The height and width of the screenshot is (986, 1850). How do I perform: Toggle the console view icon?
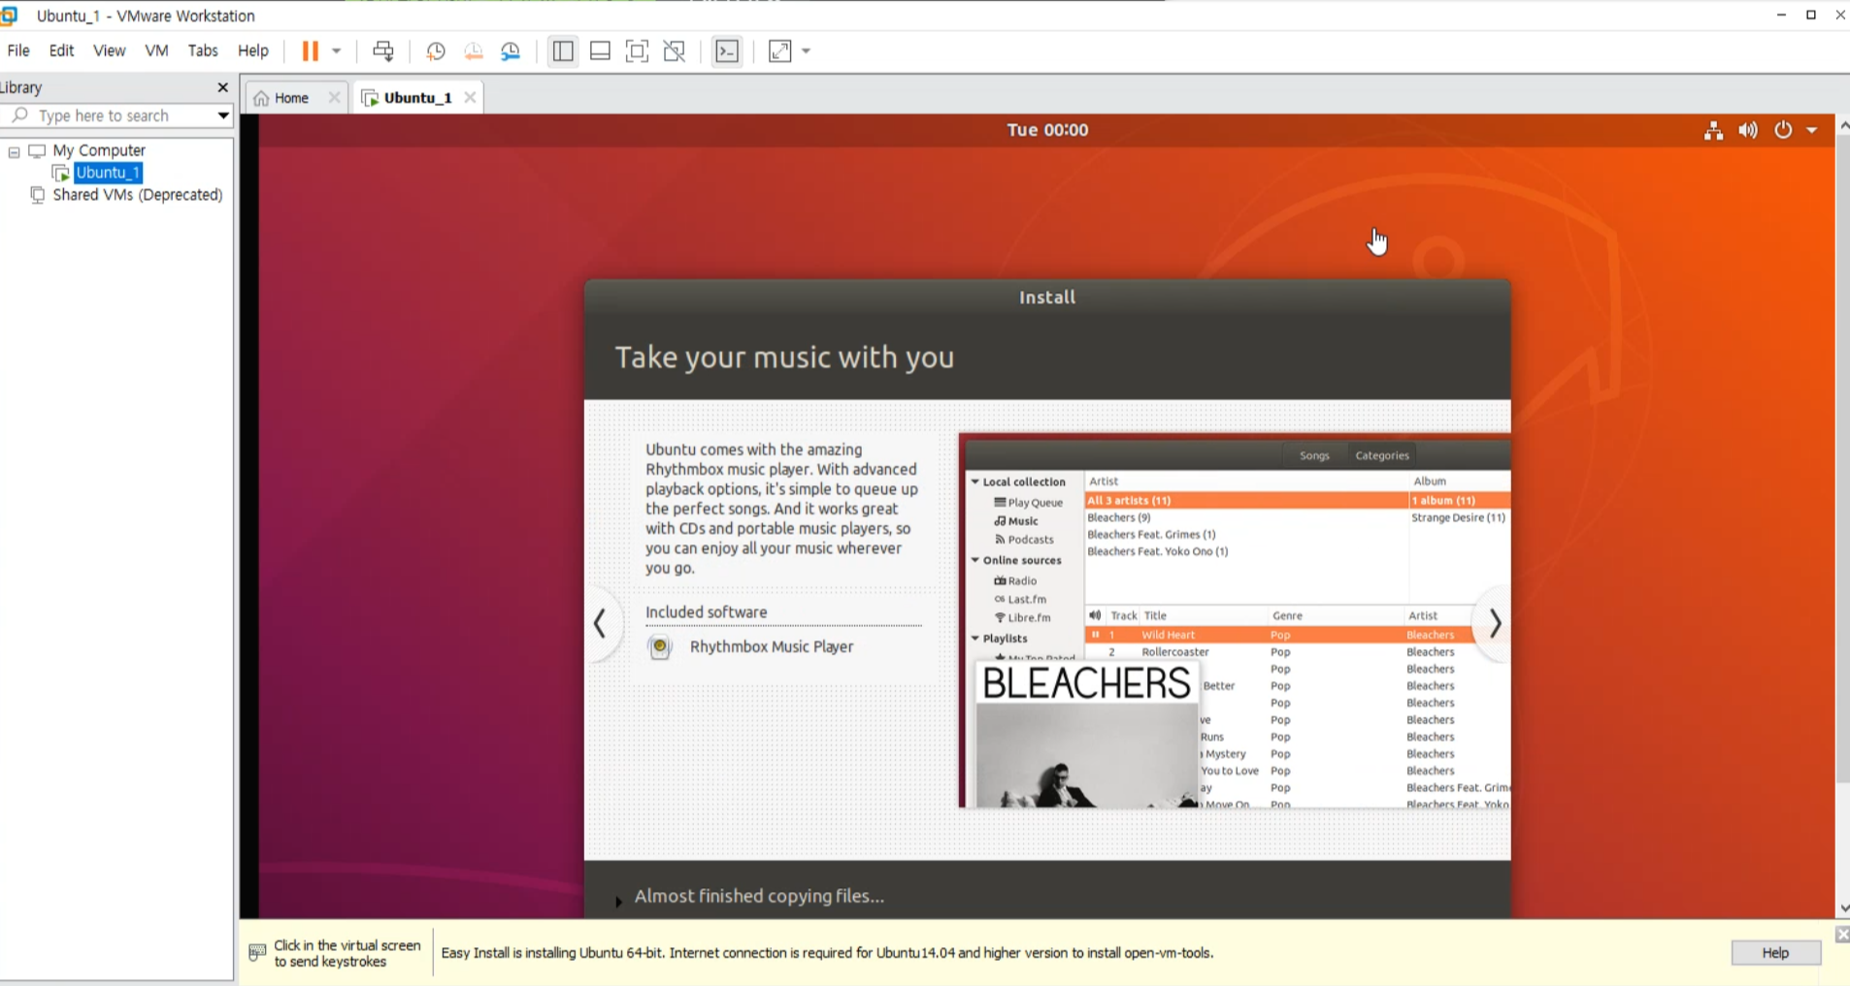tap(727, 51)
